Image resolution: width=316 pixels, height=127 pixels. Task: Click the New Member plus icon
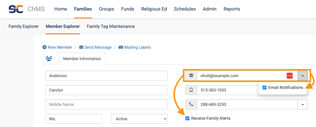click(44, 47)
